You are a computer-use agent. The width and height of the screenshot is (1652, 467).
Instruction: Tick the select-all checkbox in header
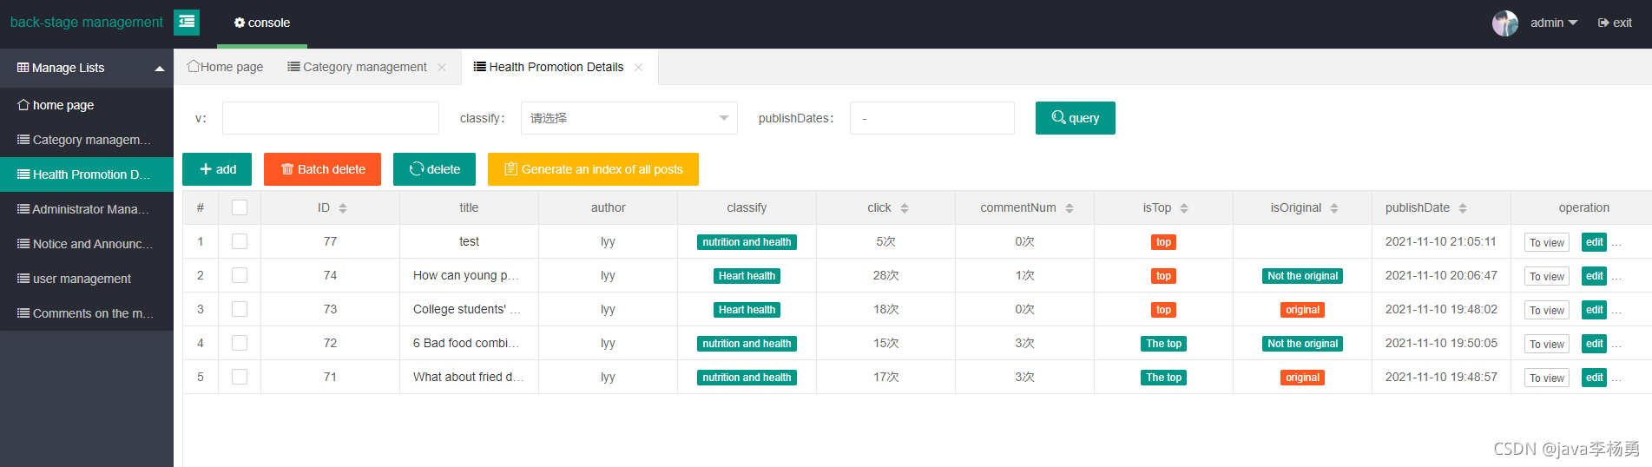[240, 207]
